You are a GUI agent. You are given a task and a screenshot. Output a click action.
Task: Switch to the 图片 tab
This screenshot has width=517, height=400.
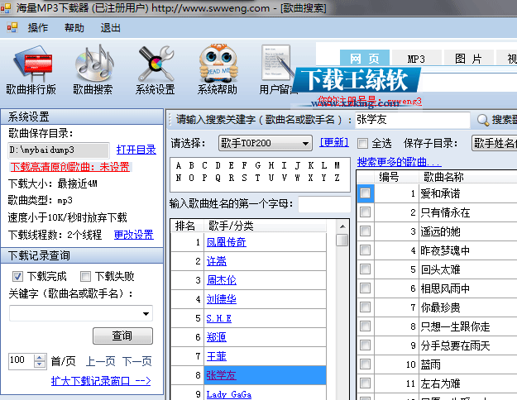(468, 59)
